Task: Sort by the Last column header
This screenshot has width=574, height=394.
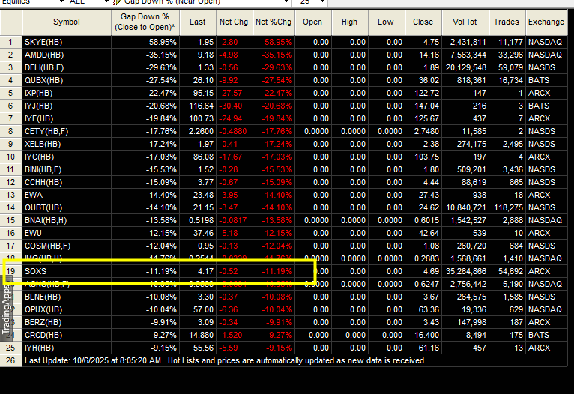Action: [198, 22]
